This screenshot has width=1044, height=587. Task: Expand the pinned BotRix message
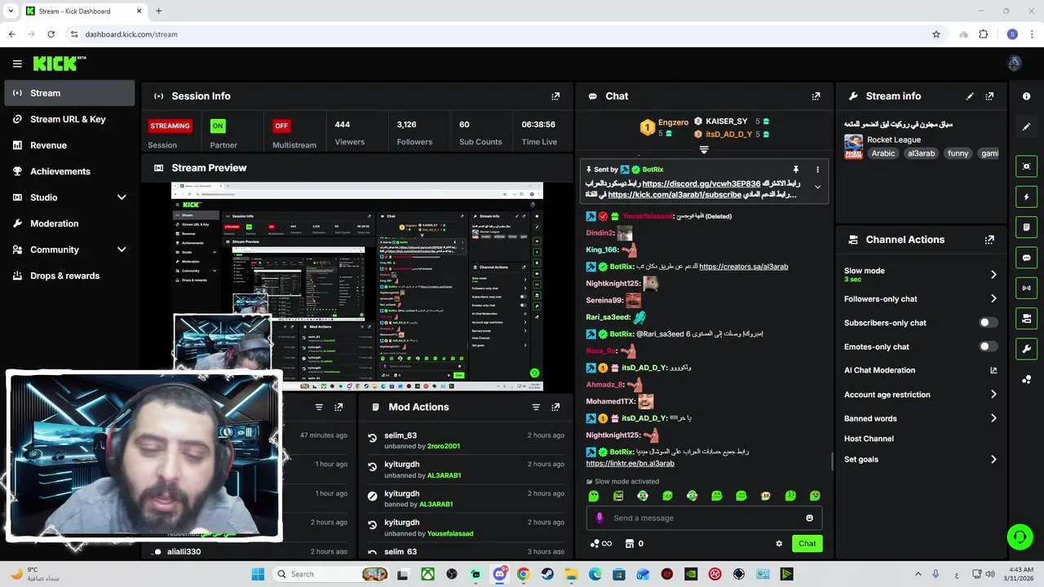817,188
